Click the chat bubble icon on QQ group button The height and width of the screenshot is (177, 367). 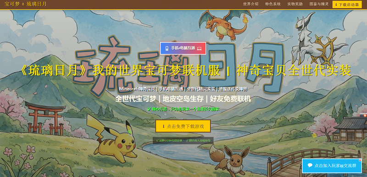click(310, 166)
